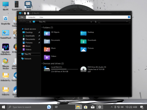Screen dimensions: 147x110
Task: Collapse the Folders (7) group
Action: [42, 27]
